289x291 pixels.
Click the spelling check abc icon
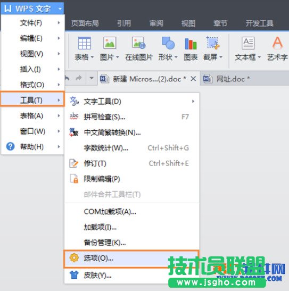(x=74, y=117)
